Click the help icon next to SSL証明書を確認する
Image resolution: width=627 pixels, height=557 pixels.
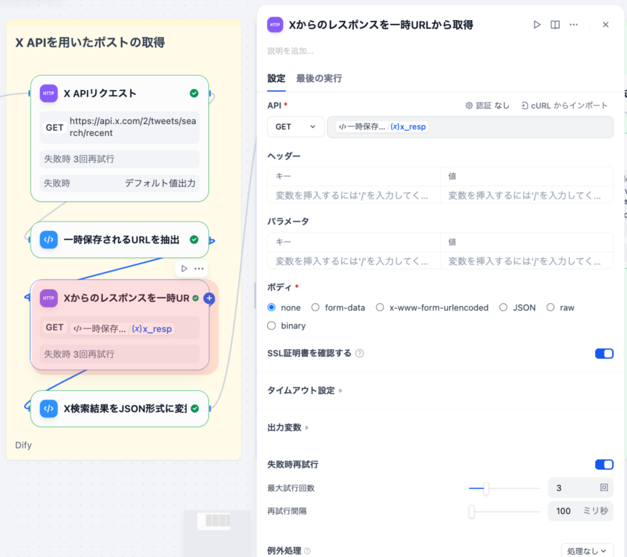(x=359, y=353)
